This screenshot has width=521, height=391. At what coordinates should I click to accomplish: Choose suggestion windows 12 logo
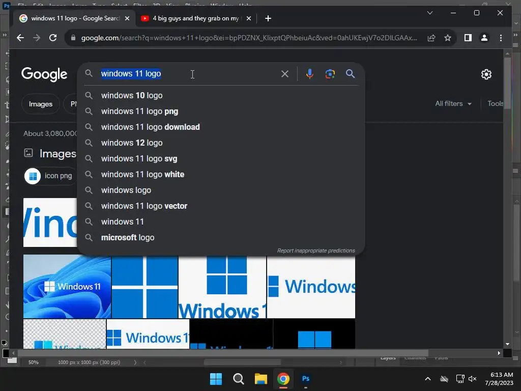pos(221,143)
